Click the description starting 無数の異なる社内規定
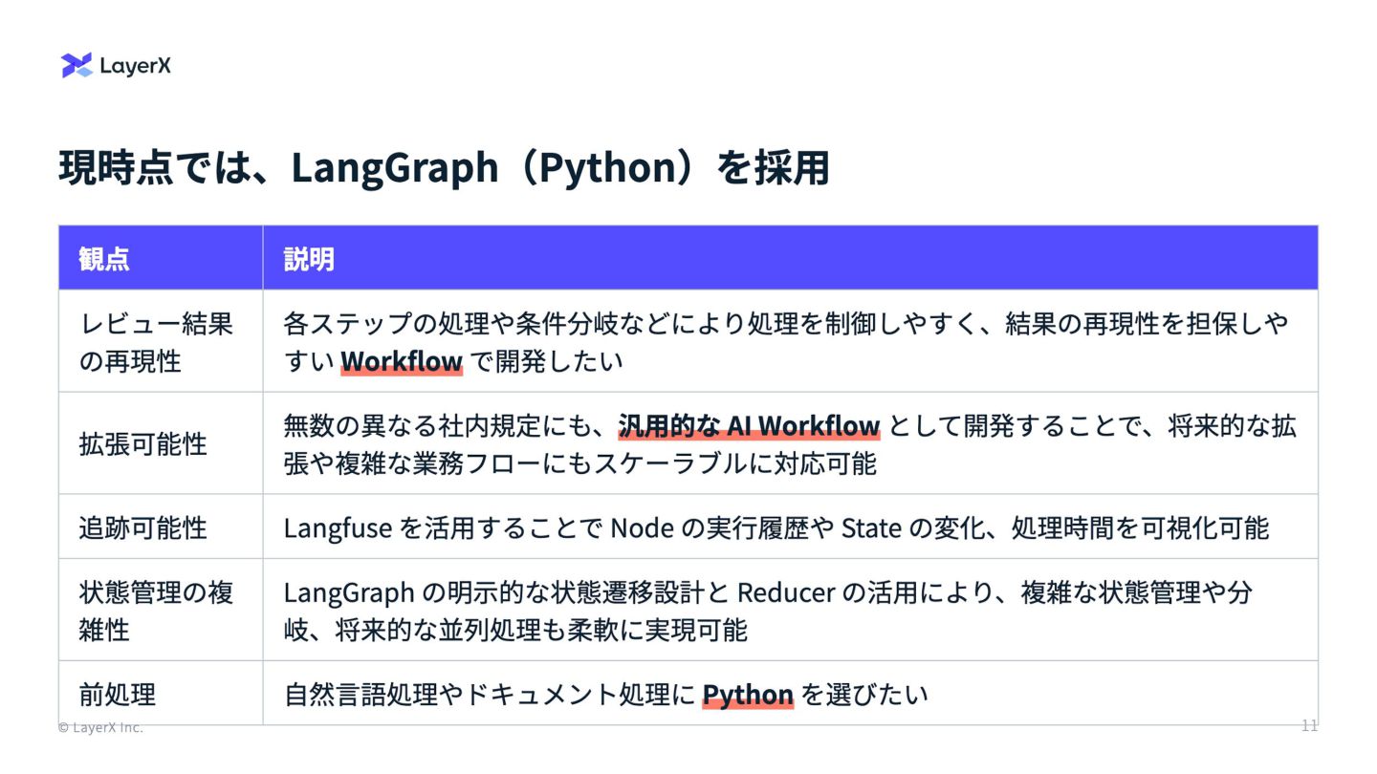 tap(790, 444)
